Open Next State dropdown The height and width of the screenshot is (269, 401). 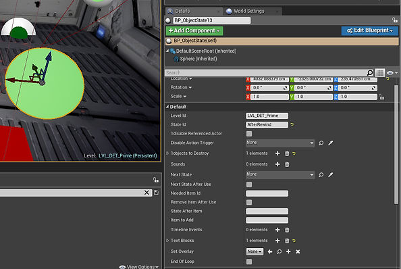pyautogui.click(x=280, y=174)
